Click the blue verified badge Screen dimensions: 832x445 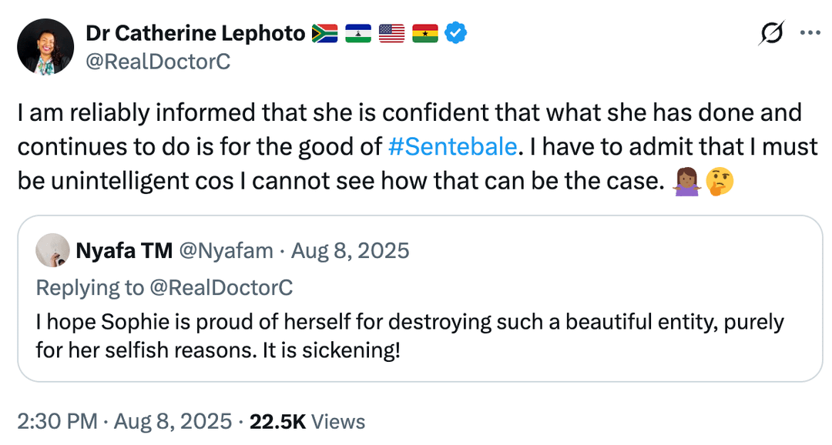coord(457,33)
